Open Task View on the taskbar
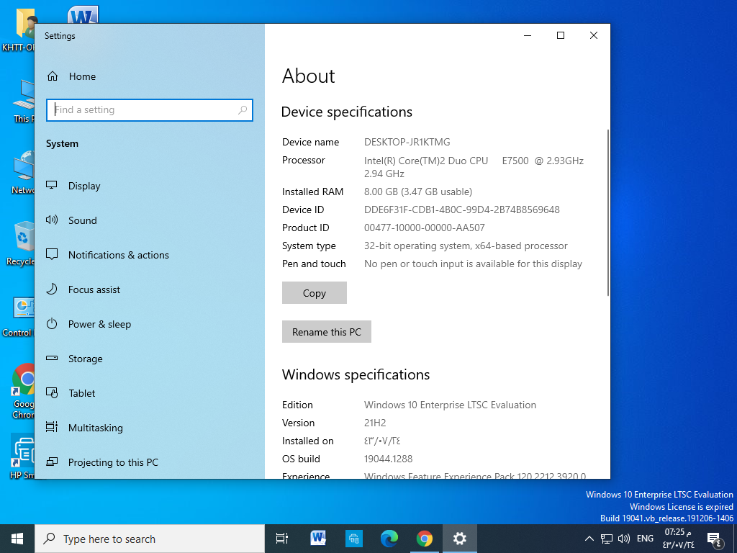The width and height of the screenshot is (737, 553). 282,539
